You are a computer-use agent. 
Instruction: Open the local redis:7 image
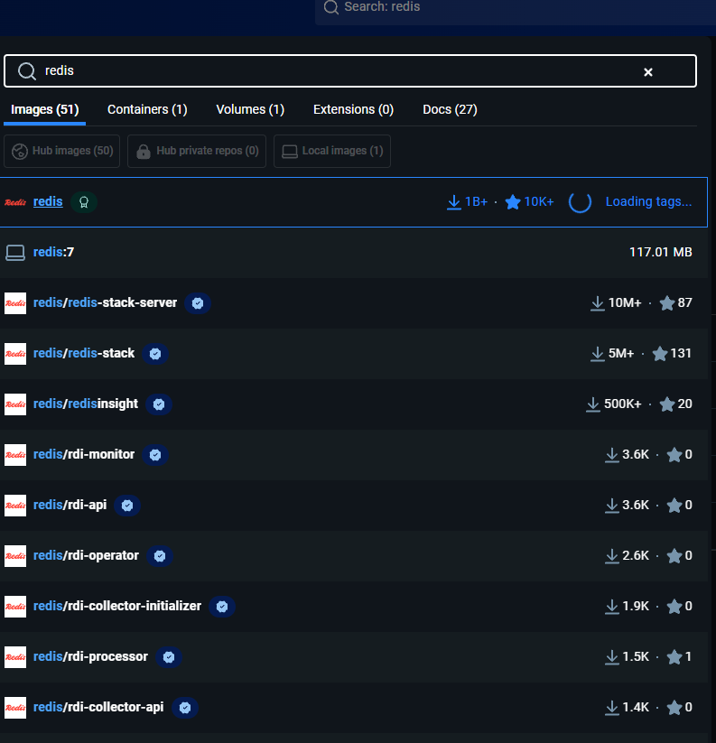[x=53, y=252]
